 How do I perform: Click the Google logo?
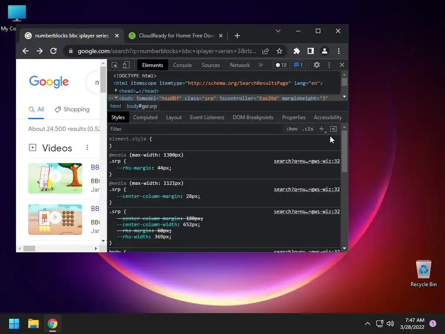pyautogui.click(x=49, y=82)
